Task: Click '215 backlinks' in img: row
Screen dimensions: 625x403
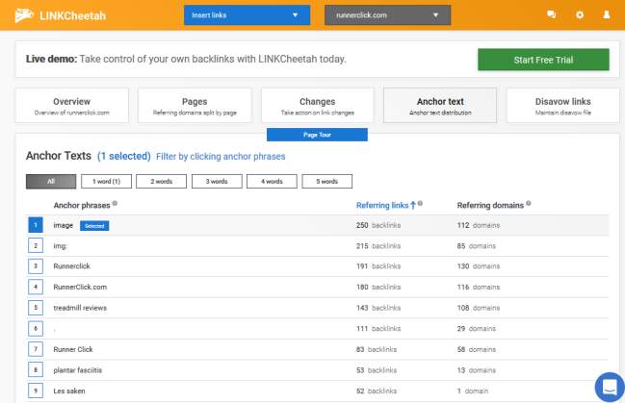Action: pyautogui.click(x=378, y=245)
